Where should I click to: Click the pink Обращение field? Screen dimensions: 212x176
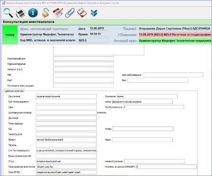[x=175, y=34]
